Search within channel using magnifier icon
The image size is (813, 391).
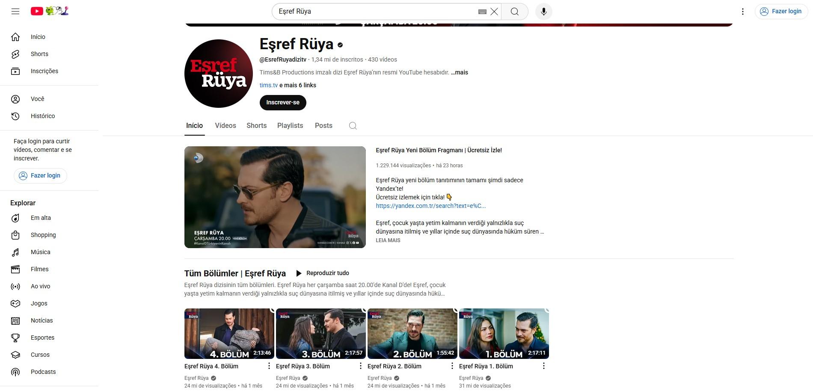tap(353, 126)
